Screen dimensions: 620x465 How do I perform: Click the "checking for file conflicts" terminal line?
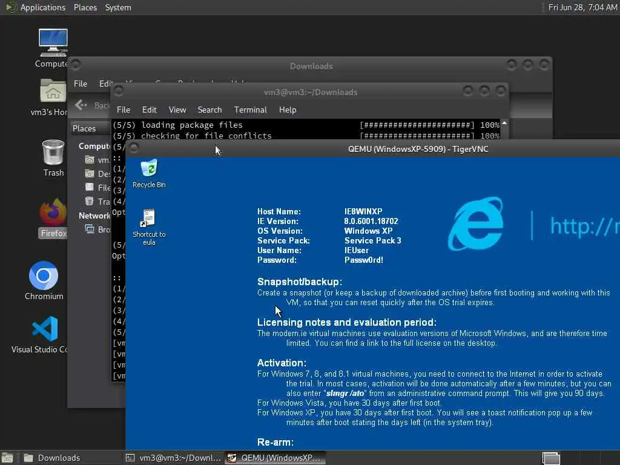pos(206,136)
